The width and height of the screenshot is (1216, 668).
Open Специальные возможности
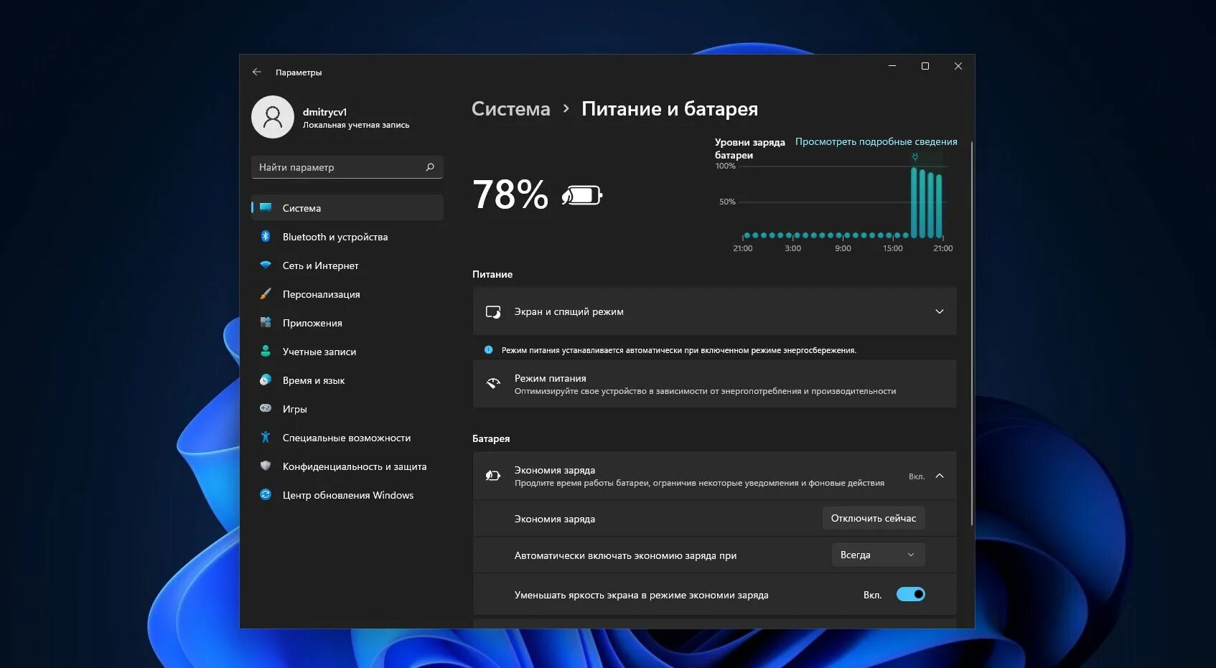347,437
